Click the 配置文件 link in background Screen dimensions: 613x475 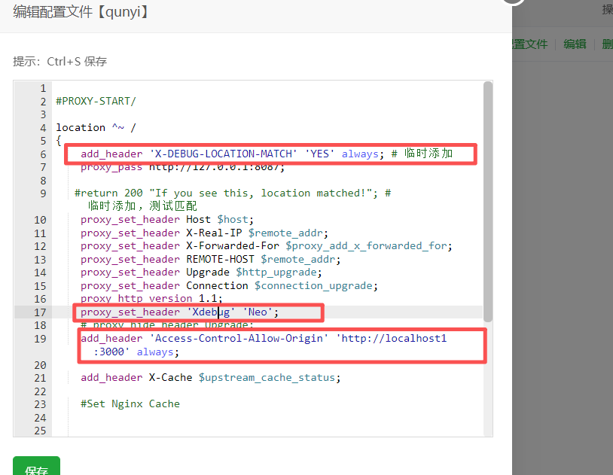tap(530, 44)
